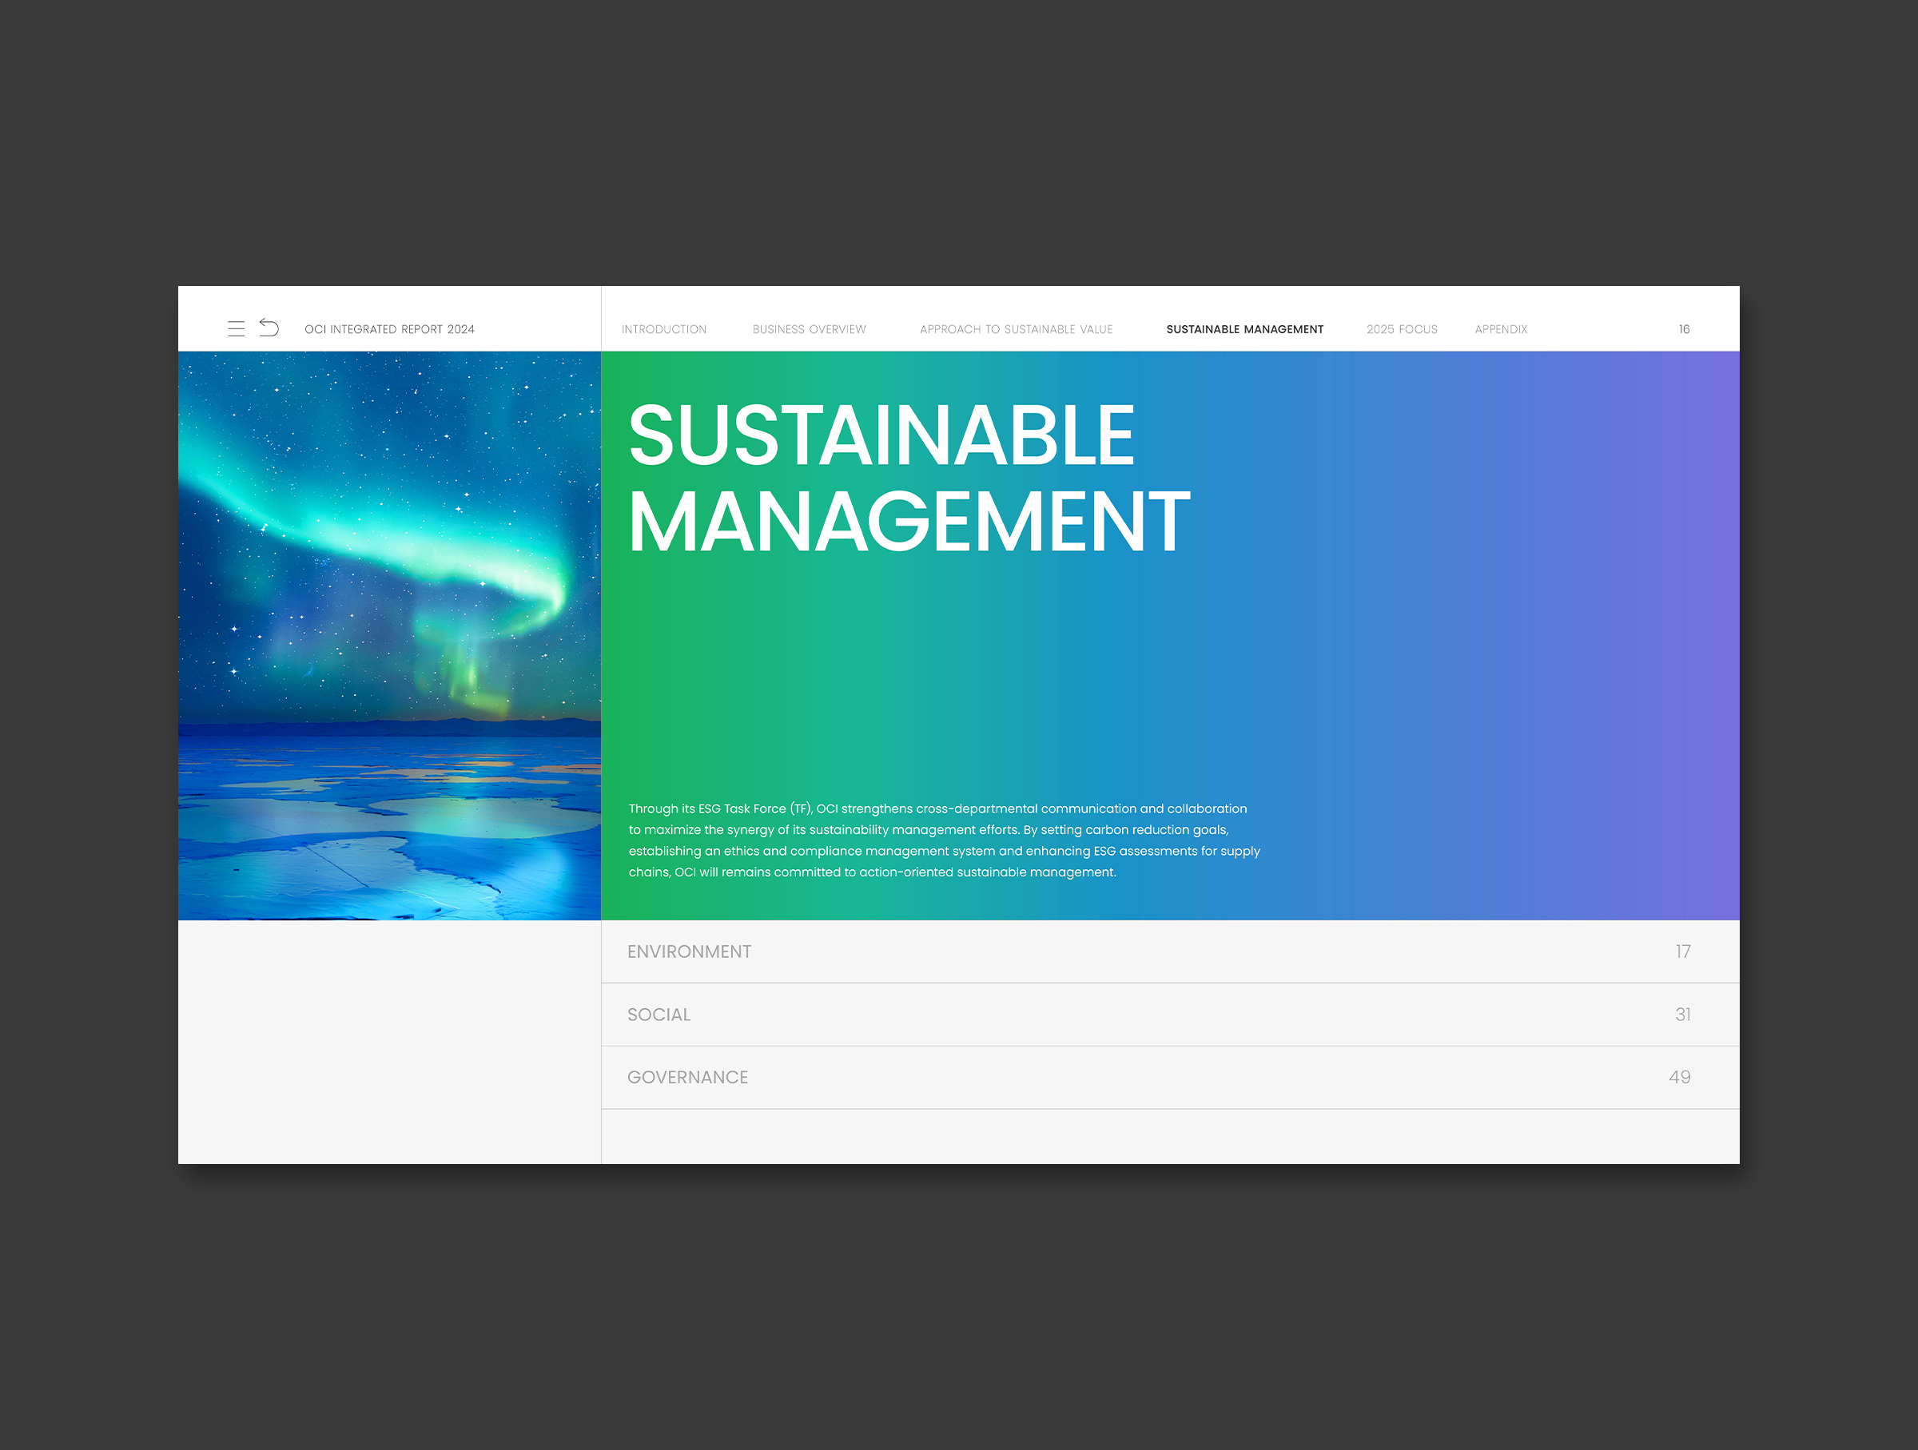Click page number 31 beside Social
The width and height of the screenshot is (1918, 1450).
(x=1683, y=1015)
